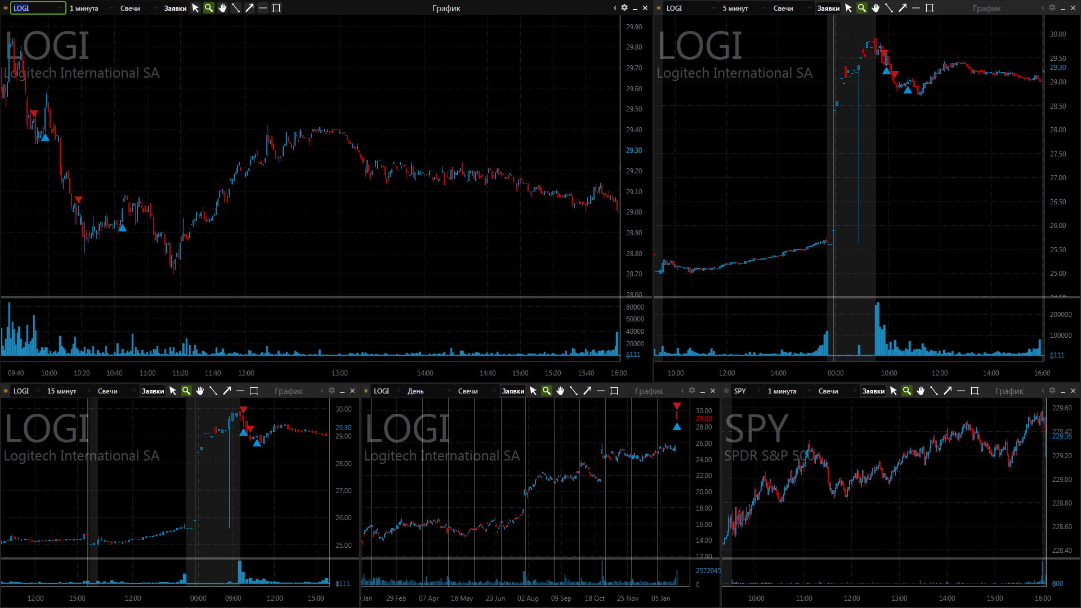Select hand pan tool in 1 минута chart

click(x=222, y=8)
